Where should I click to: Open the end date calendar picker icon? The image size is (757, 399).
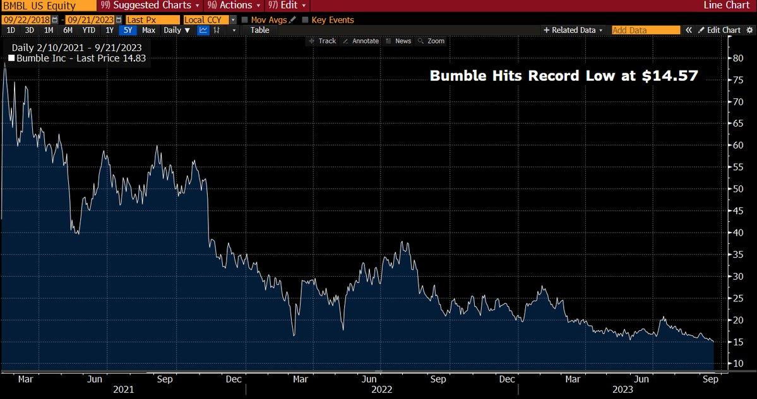[117, 20]
